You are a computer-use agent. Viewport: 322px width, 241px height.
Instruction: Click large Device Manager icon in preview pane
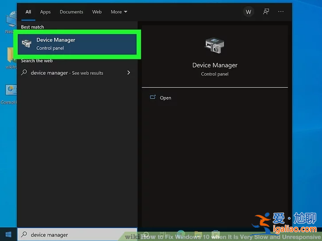215,46
